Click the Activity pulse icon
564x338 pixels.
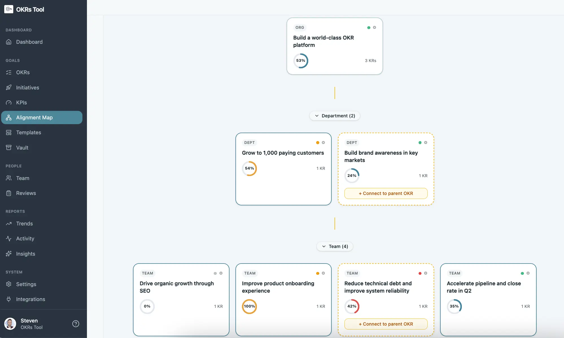9,239
